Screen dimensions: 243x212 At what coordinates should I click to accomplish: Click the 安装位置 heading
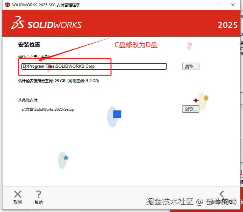click(29, 45)
